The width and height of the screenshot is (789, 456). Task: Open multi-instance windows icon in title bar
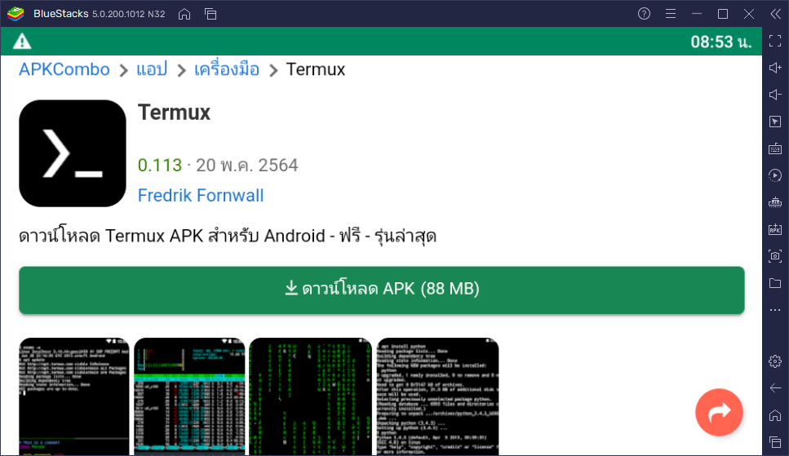(x=211, y=14)
